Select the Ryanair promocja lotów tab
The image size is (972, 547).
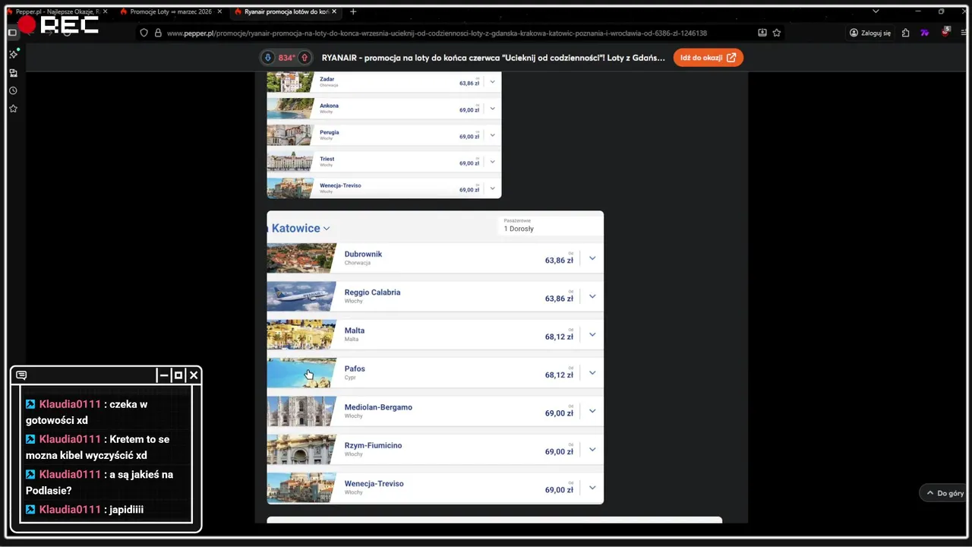(x=285, y=11)
